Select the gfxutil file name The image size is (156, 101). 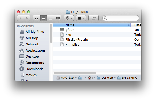71,30
